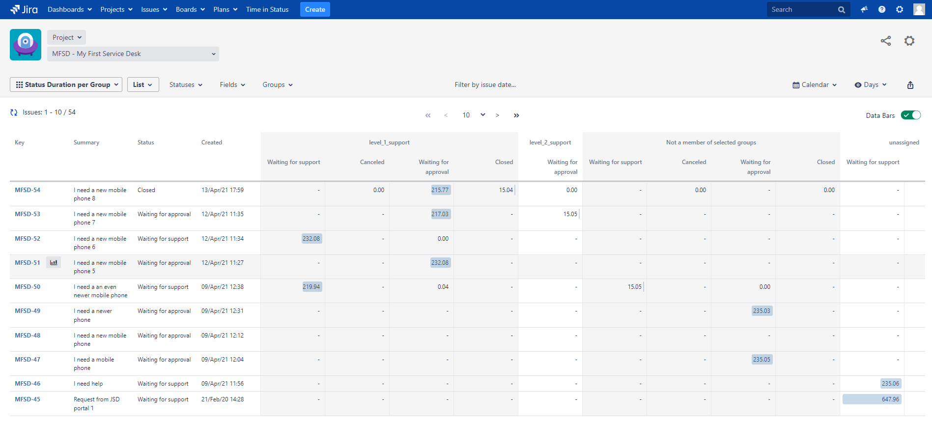Open the chart icon for MFSD-51
This screenshot has width=932, height=422.
[54, 263]
